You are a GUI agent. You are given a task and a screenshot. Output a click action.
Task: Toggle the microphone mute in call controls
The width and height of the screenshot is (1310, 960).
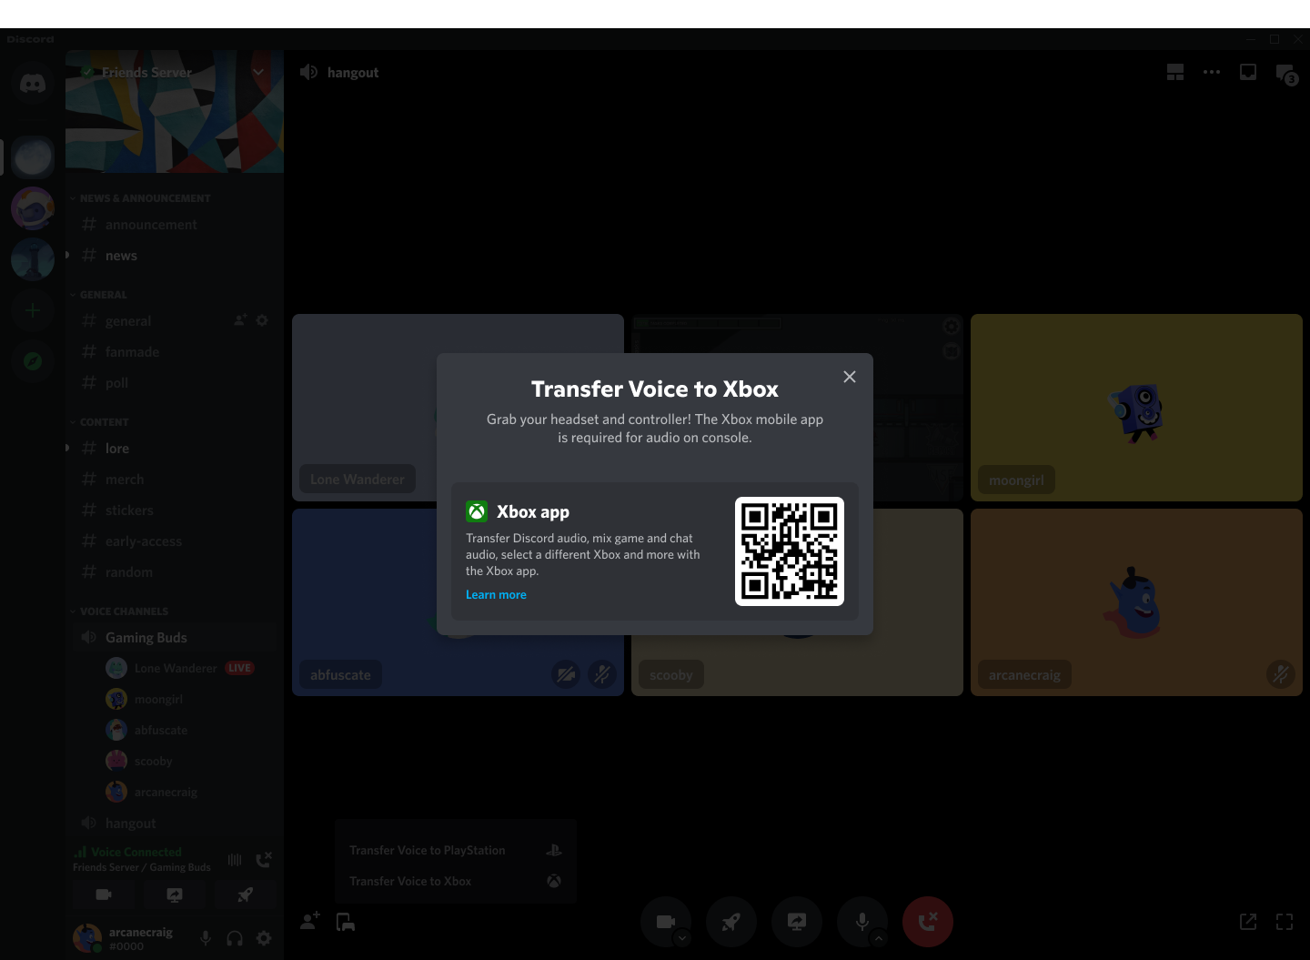click(861, 921)
